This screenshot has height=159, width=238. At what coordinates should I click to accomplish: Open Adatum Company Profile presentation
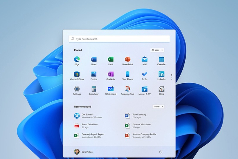(x=140, y=136)
